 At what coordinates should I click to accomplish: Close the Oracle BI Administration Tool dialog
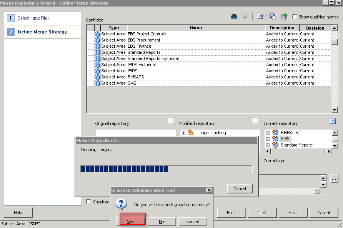pyautogui.click(x=209, y=190)
